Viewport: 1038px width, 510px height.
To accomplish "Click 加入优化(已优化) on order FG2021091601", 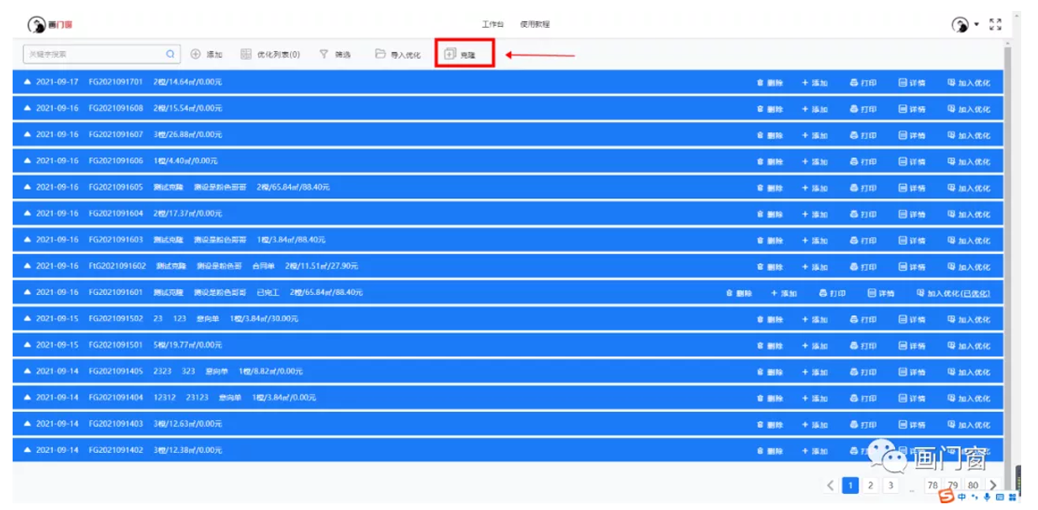I will tap(953, 293).
